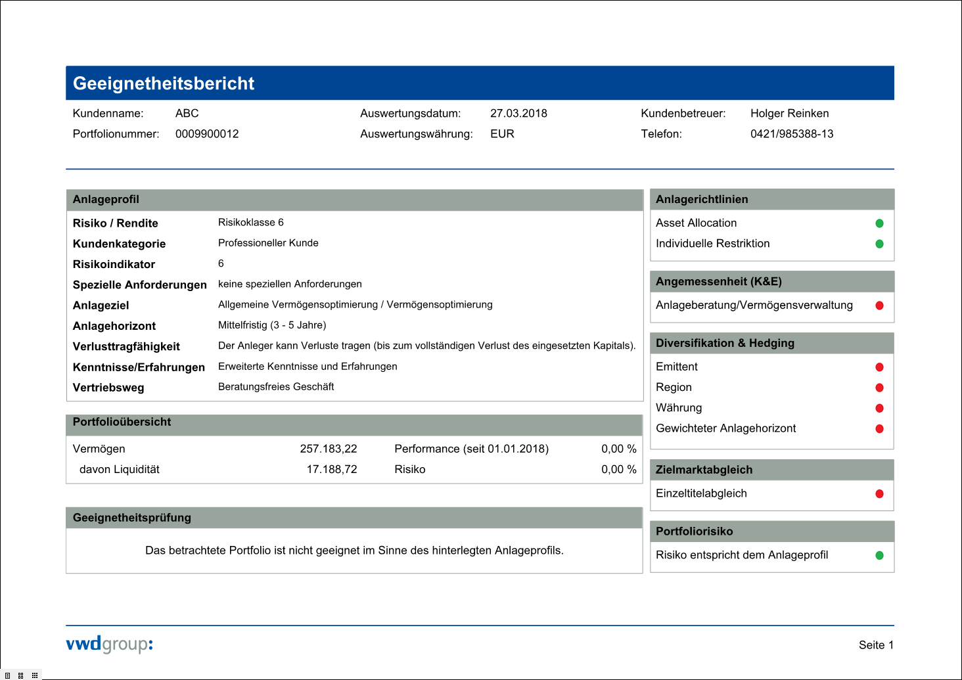Click the red Einzeltitelabgleich status dot
Screen dimensions: 962x680
pos(879,494)
